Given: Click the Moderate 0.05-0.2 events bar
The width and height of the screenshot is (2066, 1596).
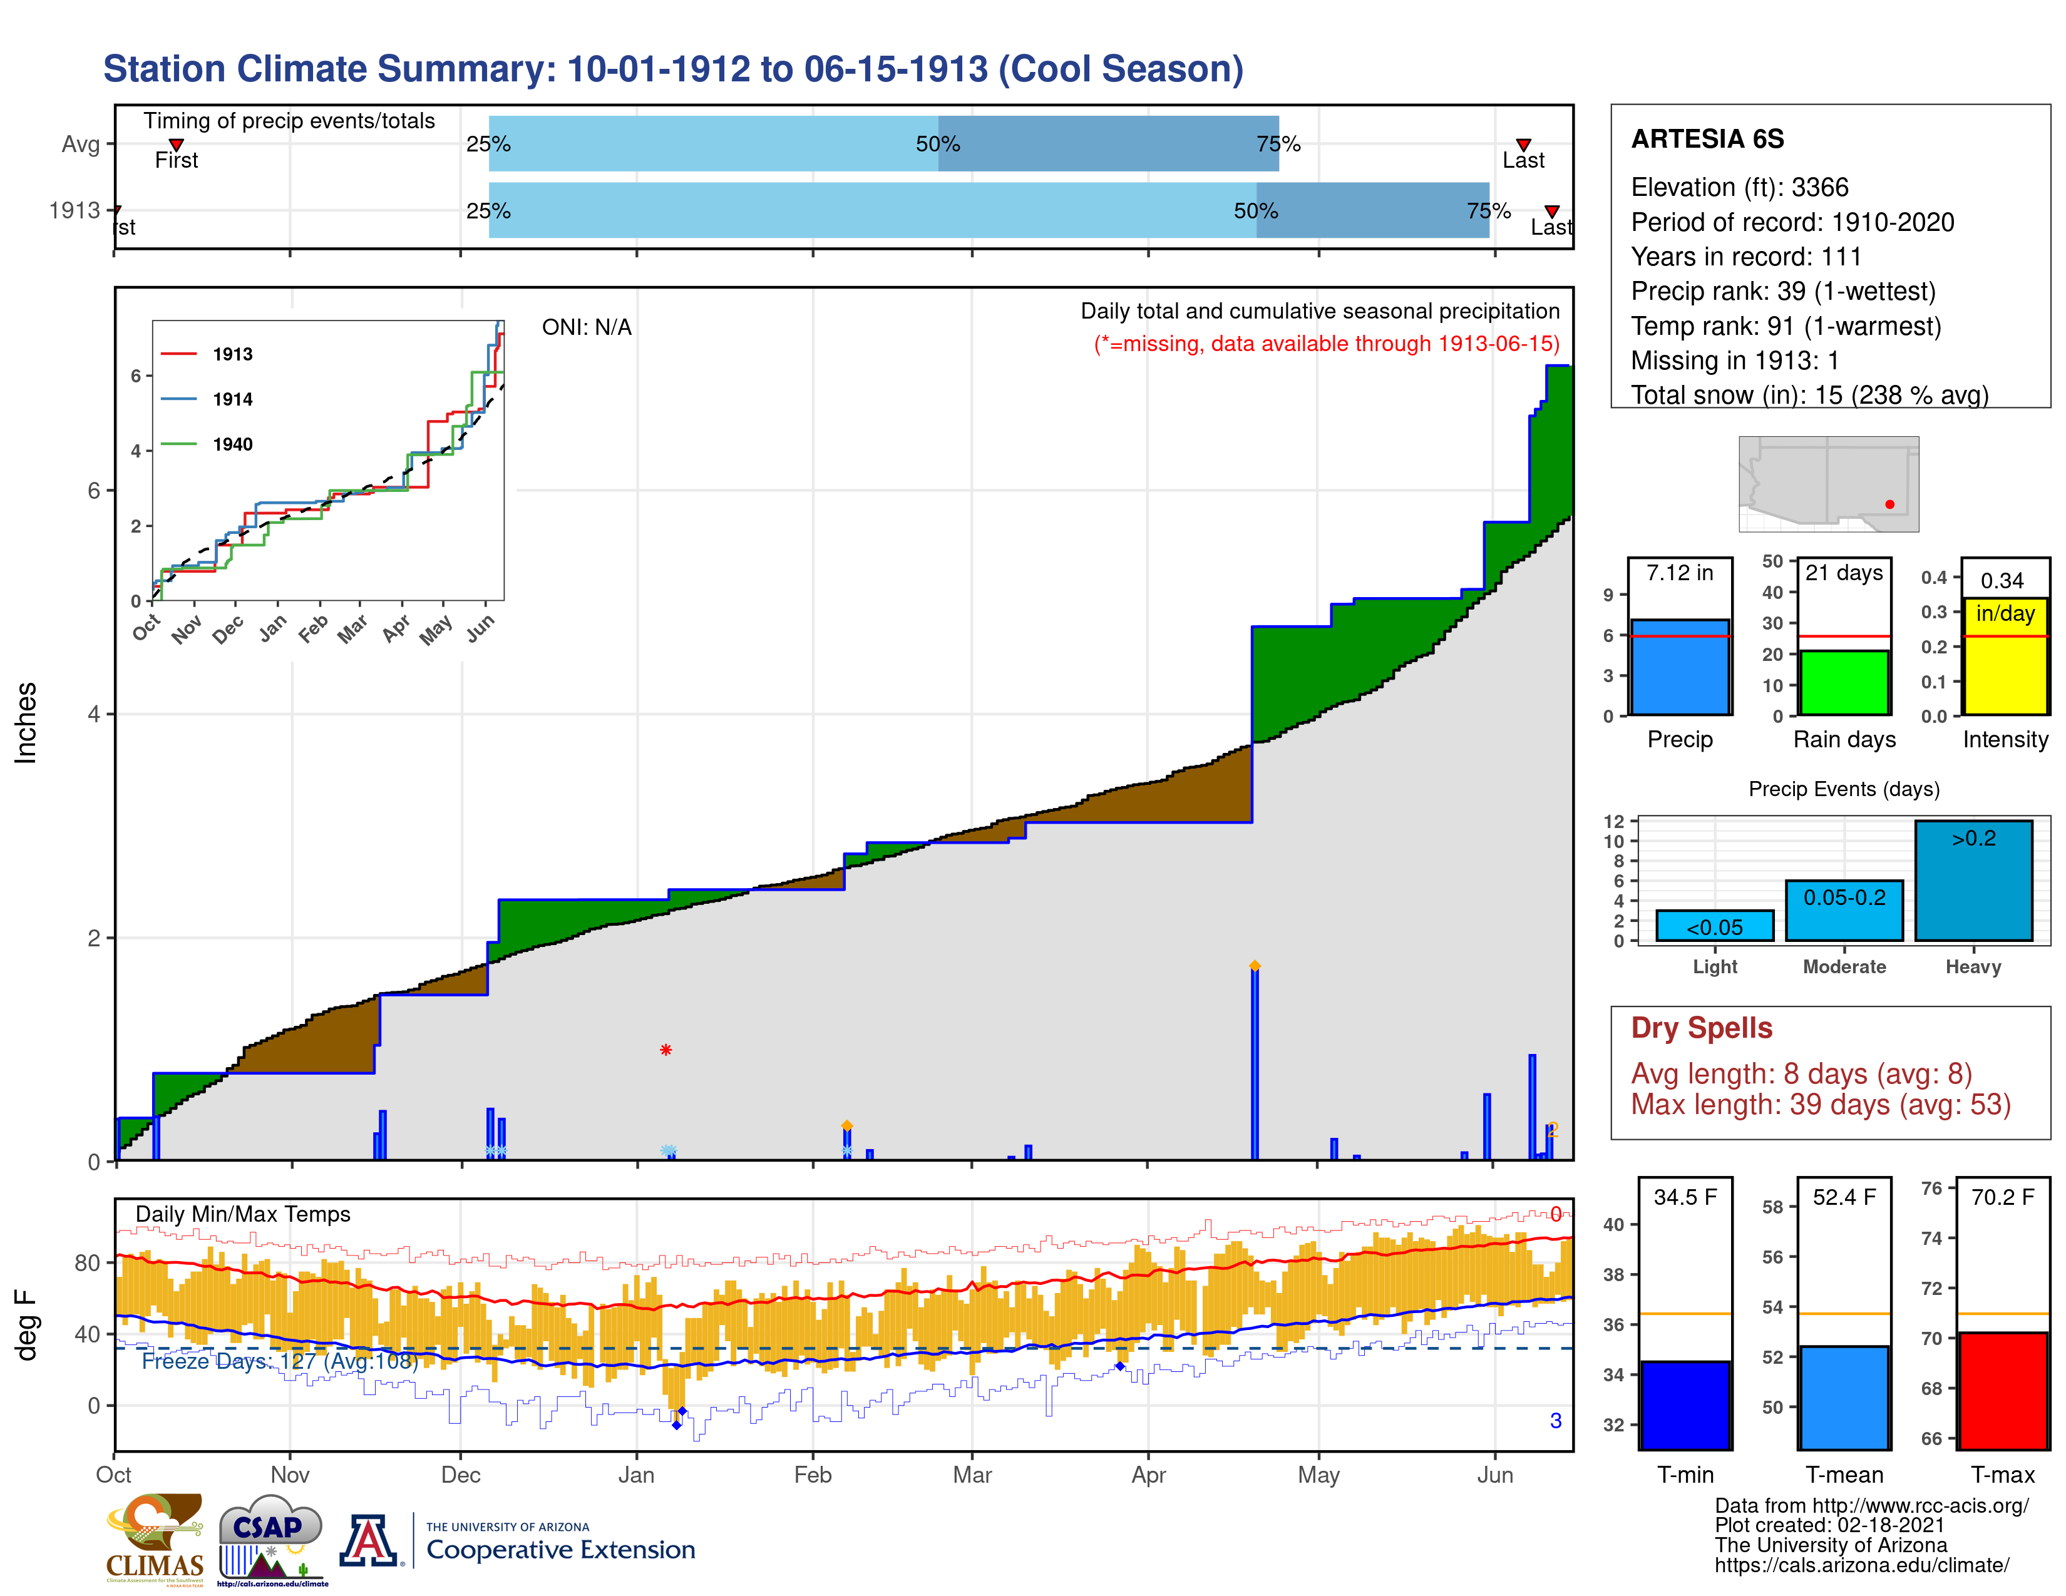Looking at the screenshot, I should click(x=1844, y=911).
